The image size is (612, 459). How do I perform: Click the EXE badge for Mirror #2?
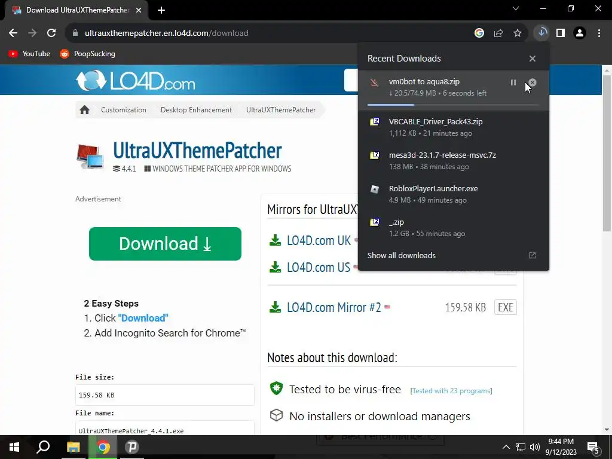[x=506, y=308]
